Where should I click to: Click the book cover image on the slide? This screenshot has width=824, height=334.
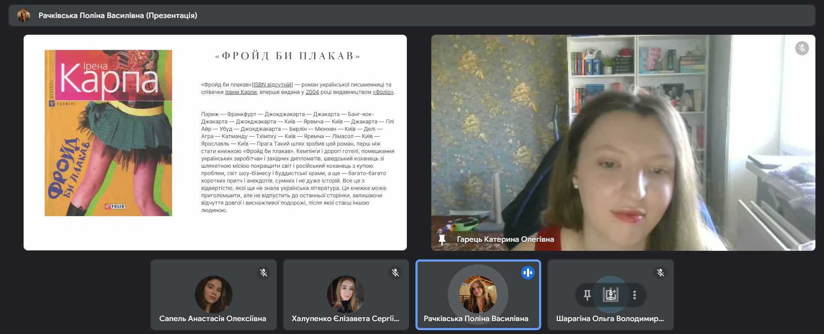coord(108,133)
